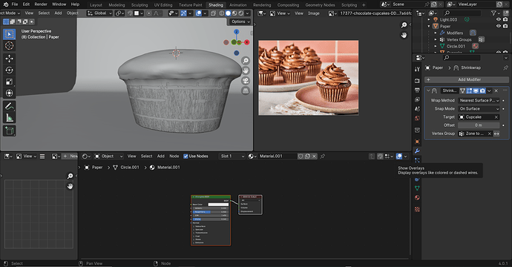Open the Material properties tab
The image size is (512, 267).
click(417, 198)
